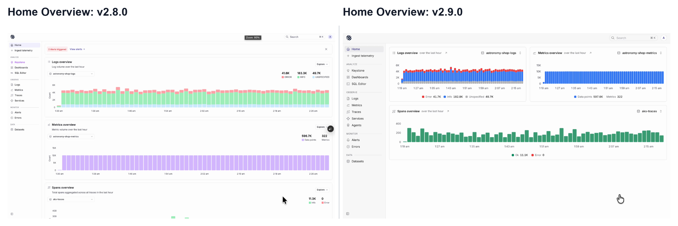Toggle red Error logs legend in v2.9.0
This screenshot has height=226, width=678.
click(431, 97)
